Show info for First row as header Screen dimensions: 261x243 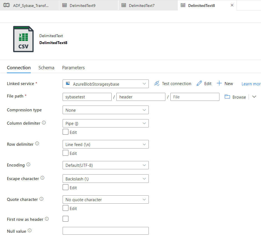(x=47, y=219)
